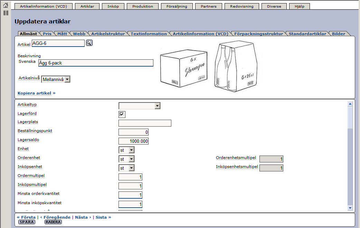The width and height of the screenshot is (360, 228).
Task: Switch to the Textinformation tab
Action: [x=149, y=34]
